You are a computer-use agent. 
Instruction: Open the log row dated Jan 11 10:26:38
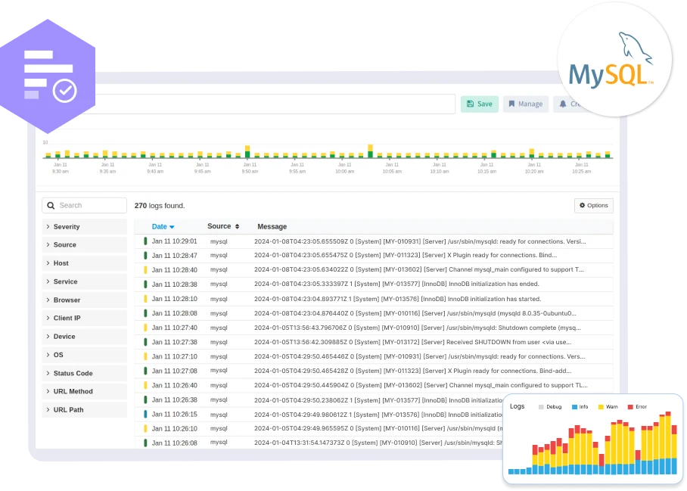[x=320, y=400]
